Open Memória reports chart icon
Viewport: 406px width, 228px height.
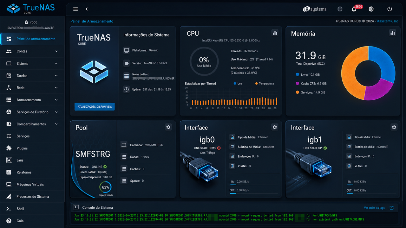392,33
